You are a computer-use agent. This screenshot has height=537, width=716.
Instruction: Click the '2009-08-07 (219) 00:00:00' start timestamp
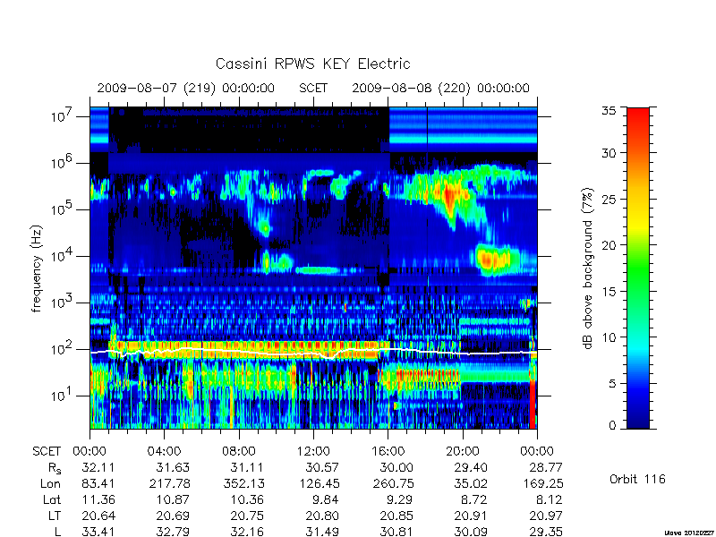point(186,88)
